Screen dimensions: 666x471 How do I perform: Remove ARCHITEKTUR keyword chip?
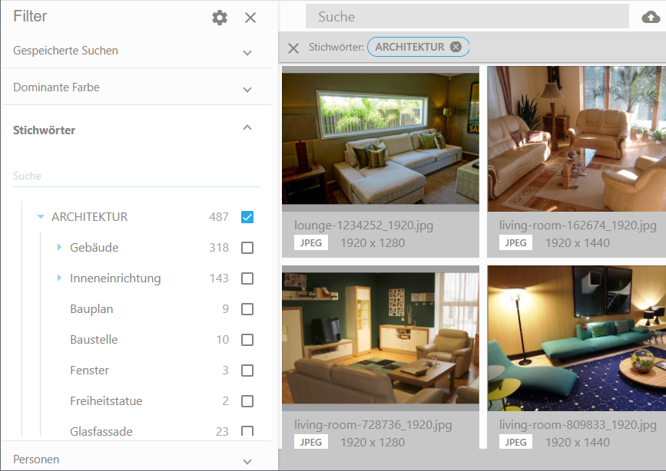456,47
